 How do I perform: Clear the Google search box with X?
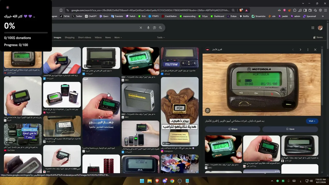[x=141, y=28]
